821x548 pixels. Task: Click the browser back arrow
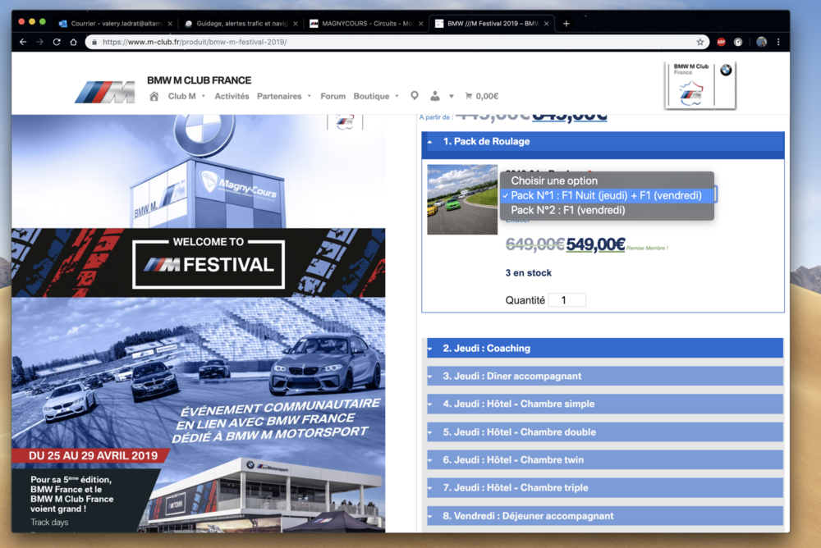(23, 42)
